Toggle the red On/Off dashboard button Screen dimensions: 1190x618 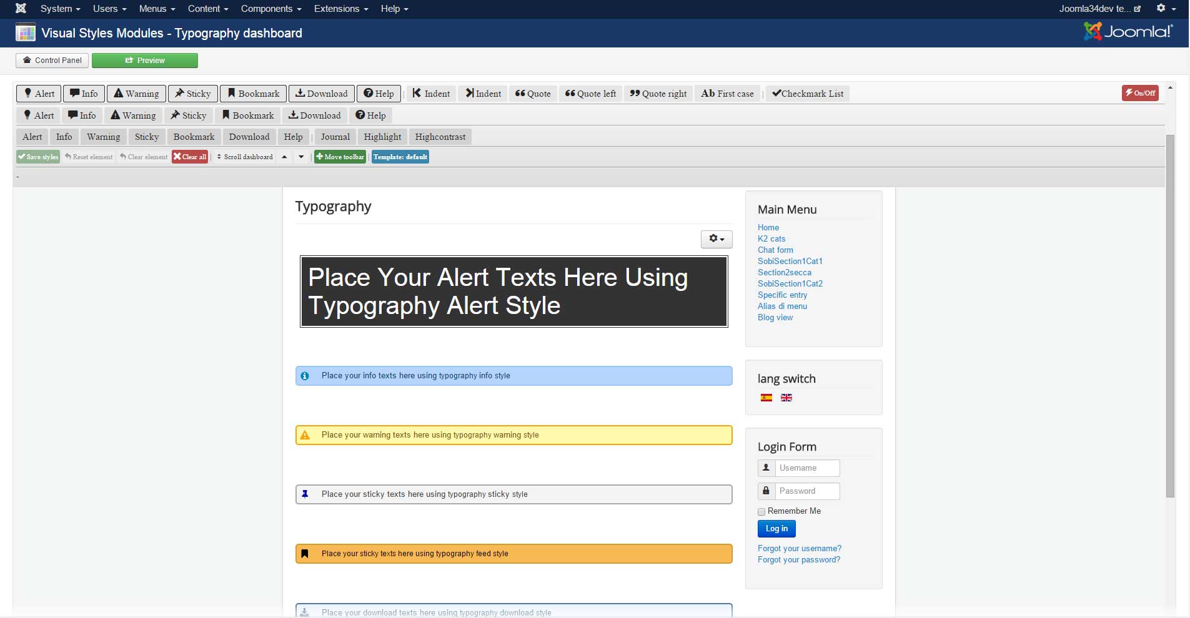(x=1140, y=93)
